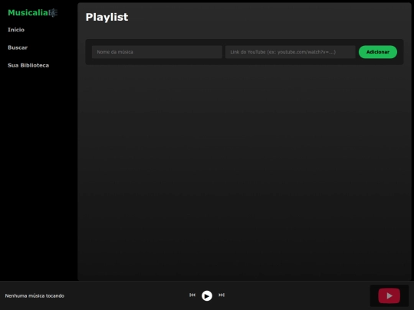Screen dimensions: 414x310
Task: Open the red YouTube player thumbnail
Action: pos(389,295)
